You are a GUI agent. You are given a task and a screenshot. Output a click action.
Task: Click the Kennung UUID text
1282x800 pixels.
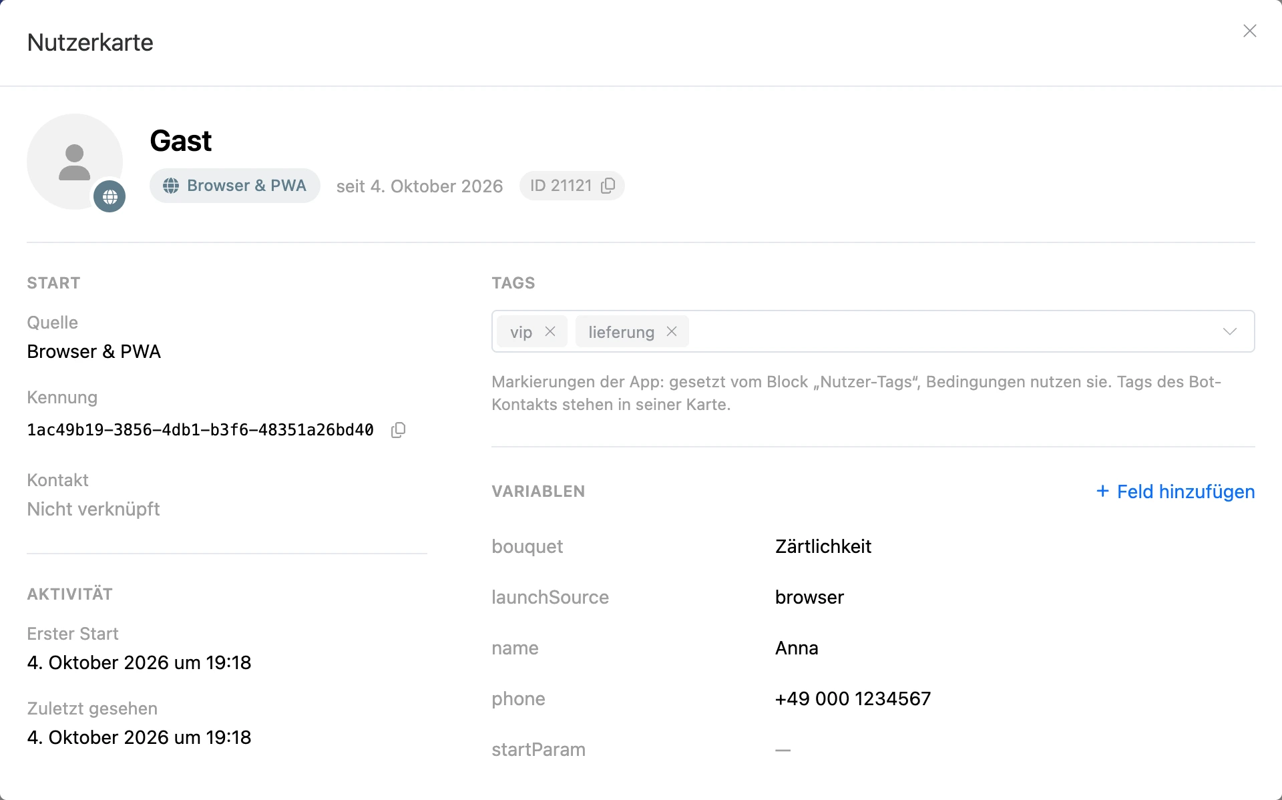(200, 430)
